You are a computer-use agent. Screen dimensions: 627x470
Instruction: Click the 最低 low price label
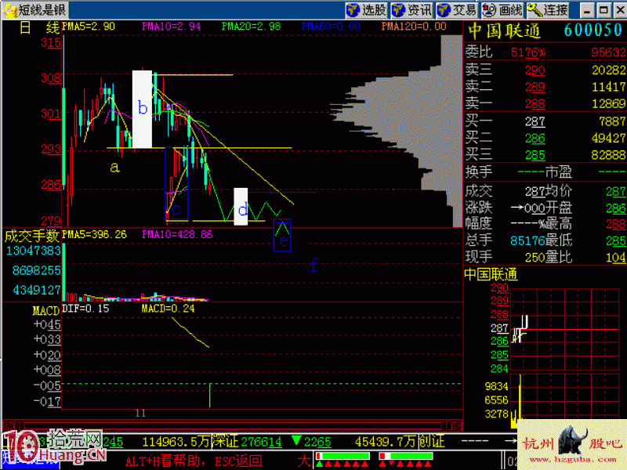[559, 240]
